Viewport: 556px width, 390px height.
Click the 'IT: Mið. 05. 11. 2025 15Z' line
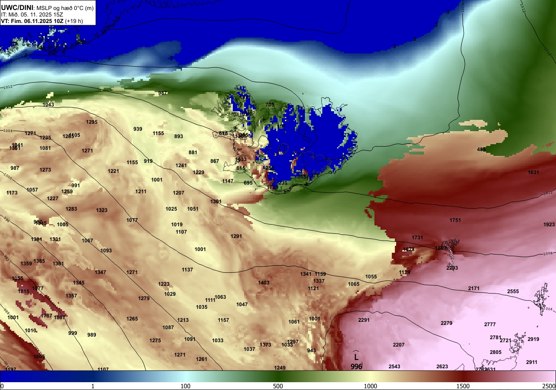click(x=32, y=14)
